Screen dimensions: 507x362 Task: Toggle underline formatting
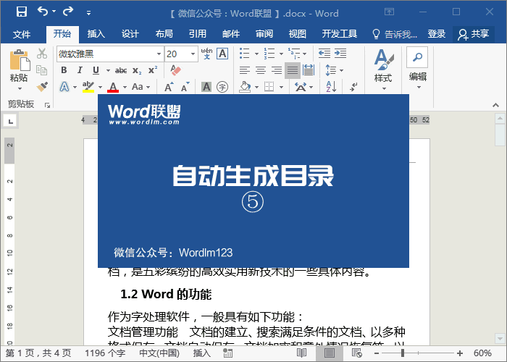coord(96,70)
